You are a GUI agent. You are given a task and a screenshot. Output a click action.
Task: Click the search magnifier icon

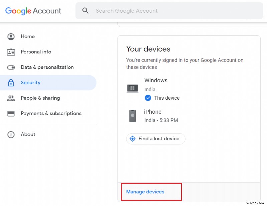[85, 10]
